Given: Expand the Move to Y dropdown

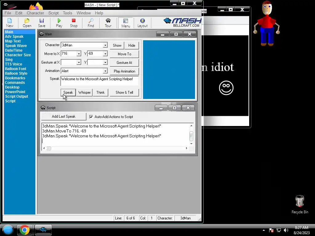Looking at the screenshot, I should [105, 53].
